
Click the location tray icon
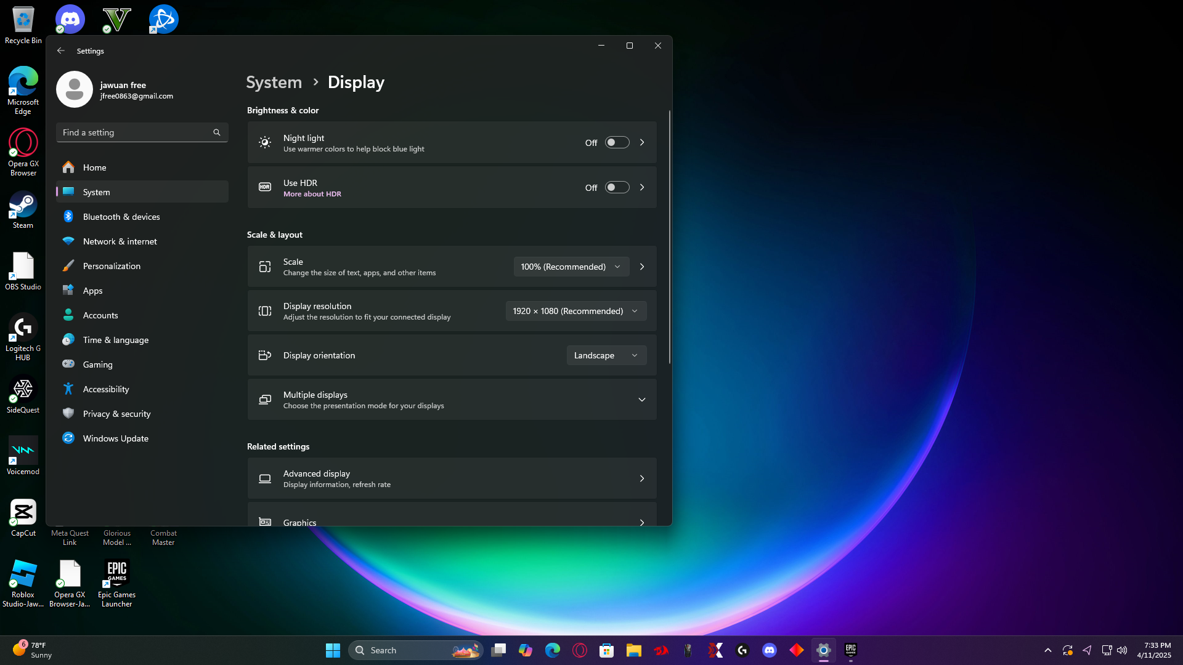1087,650
